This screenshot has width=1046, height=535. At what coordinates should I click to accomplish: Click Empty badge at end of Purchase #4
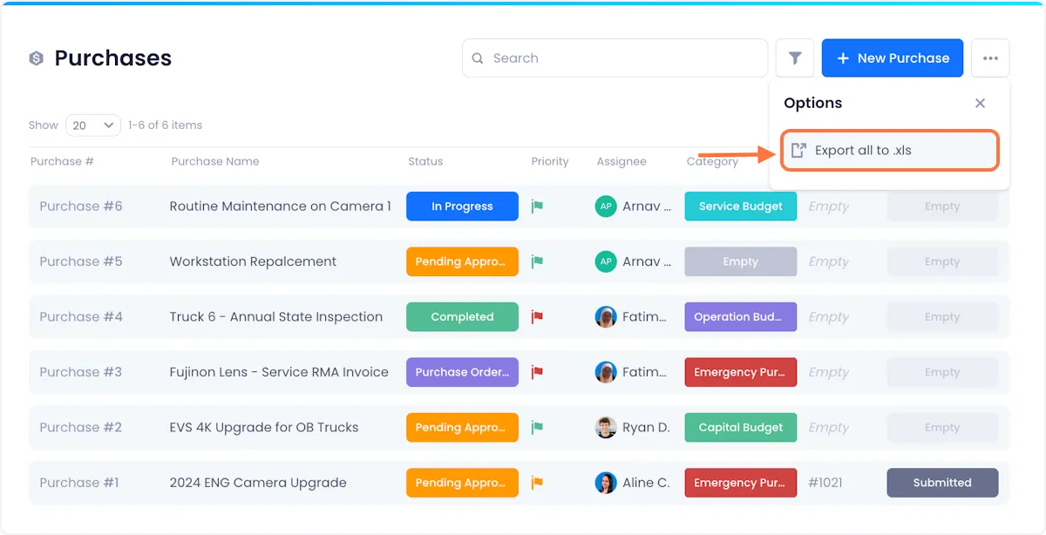coord(942,317)
